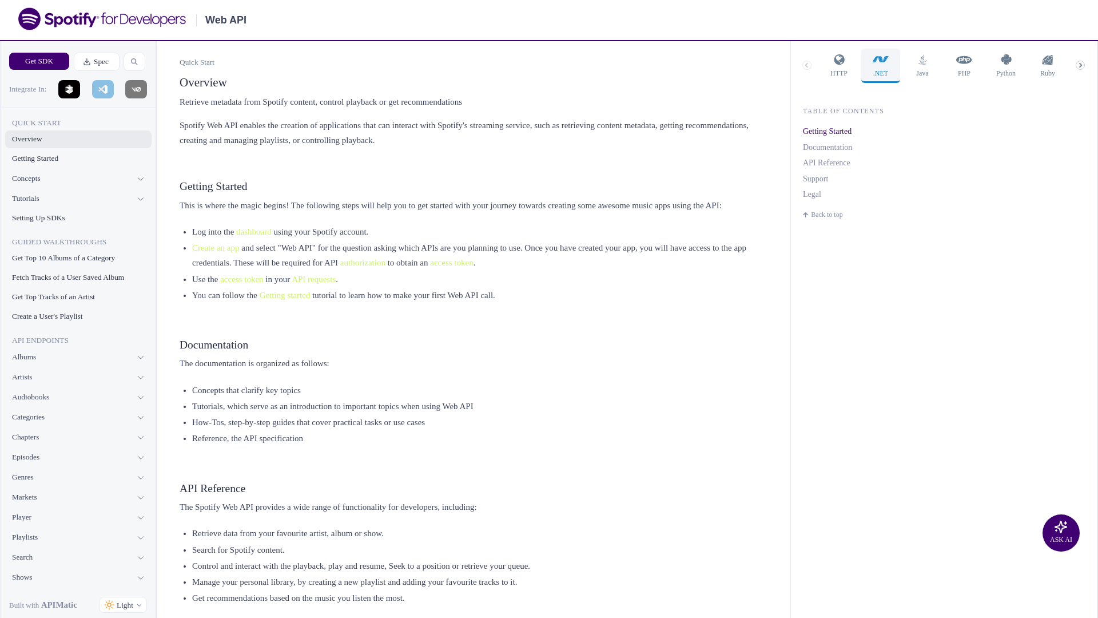Select the Python language tab
1098x618 pixels.
tap(1006, 66)
